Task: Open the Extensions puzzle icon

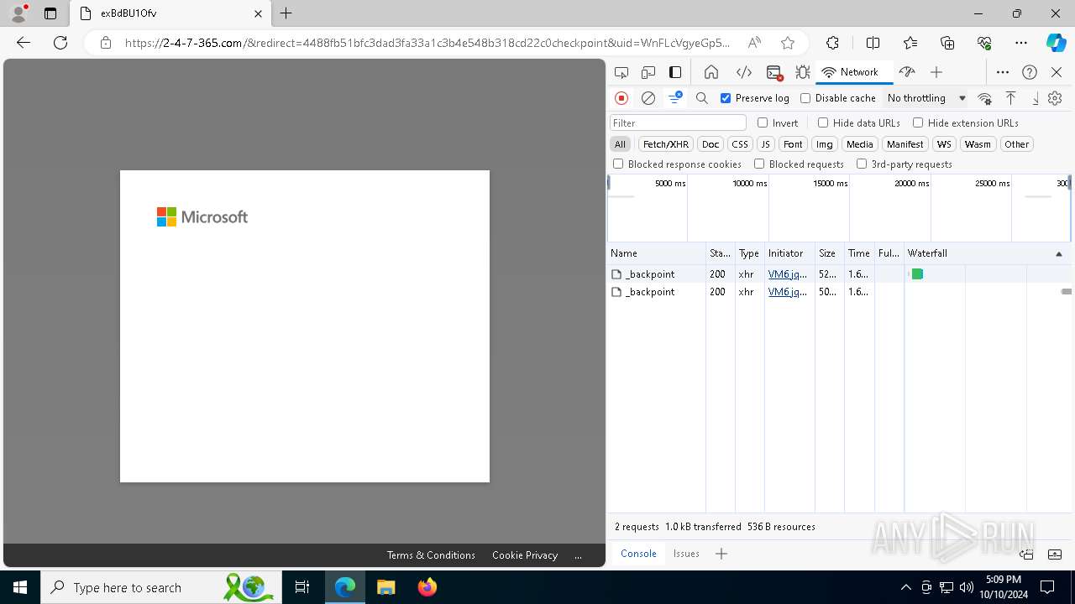Action: 832,43
